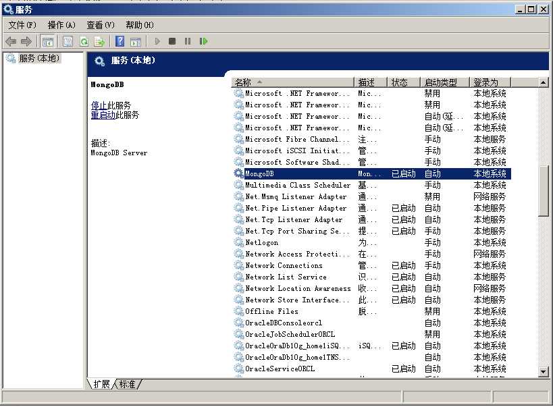Select the Microsoft iSCSI Initiat... service
Image resolution: width=553 pixels, height=407 pixels.
click(x=297, y=151)
